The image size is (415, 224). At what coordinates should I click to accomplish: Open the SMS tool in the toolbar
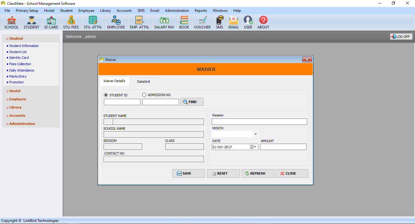tap(219, 22)
